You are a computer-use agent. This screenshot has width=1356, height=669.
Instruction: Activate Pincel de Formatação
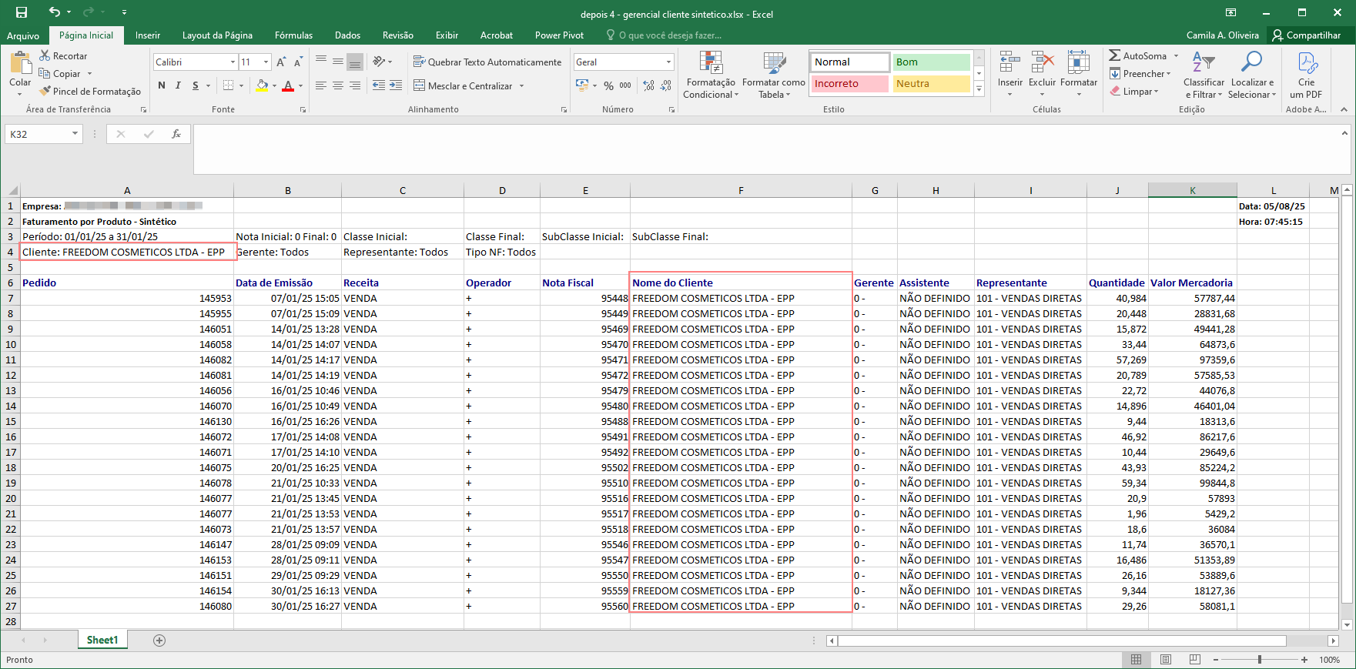click(90, 92)
